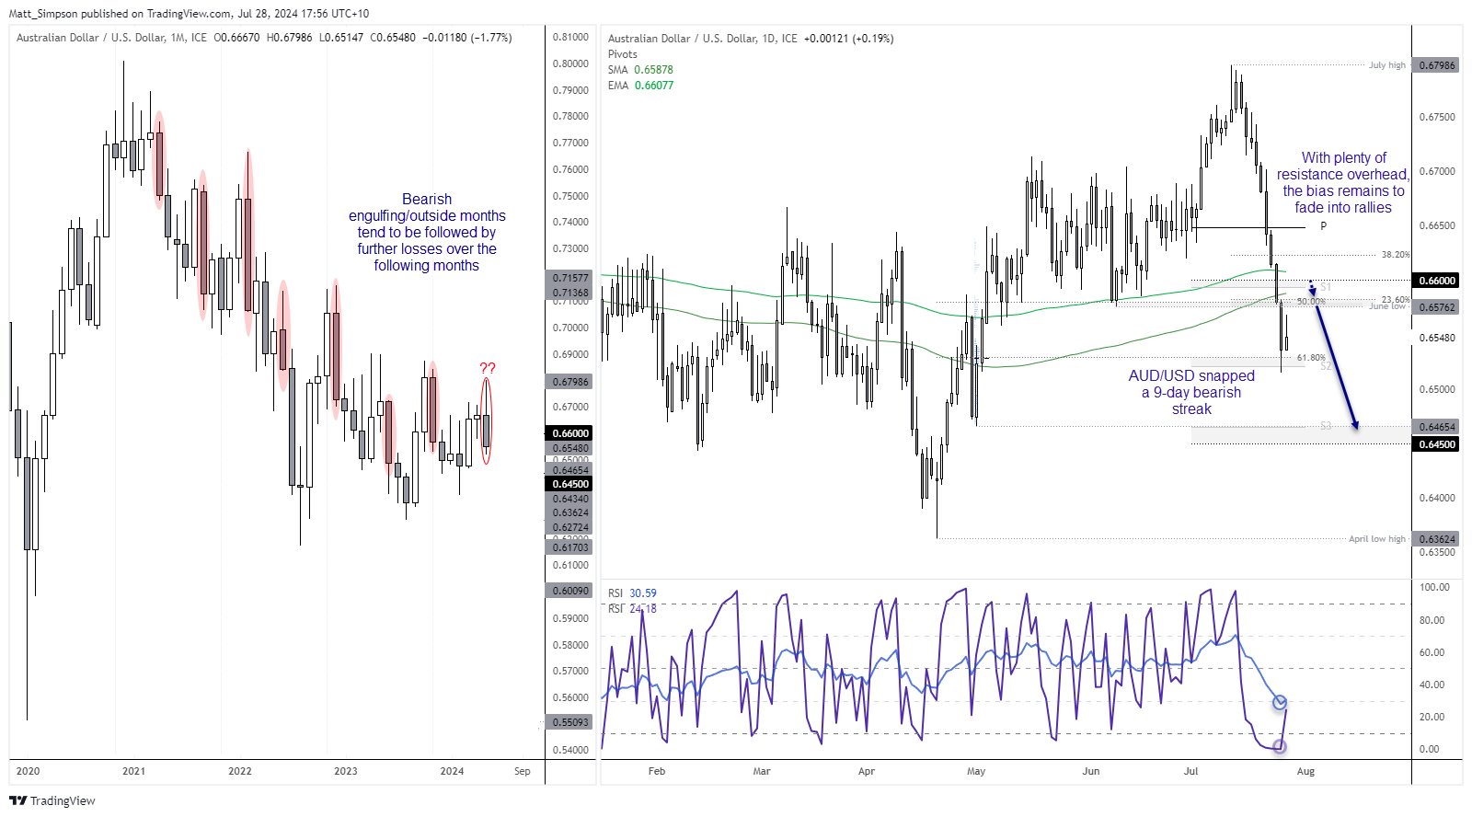Click the 100.00 level on RSI scale

(x=1435, y=587)
